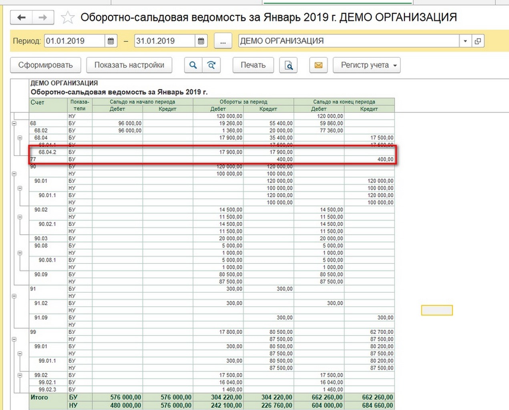
Task: Open the organization dropdown list arrow
Action: coord(465,41)
